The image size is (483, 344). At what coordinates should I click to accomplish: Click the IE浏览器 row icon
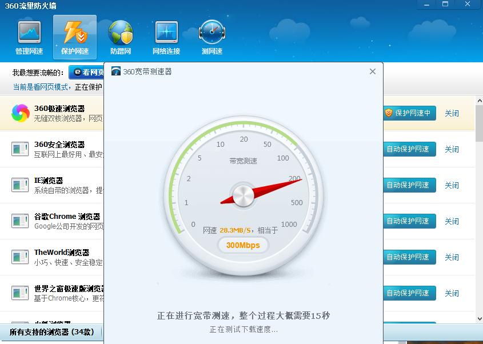(x=20, y=185)
